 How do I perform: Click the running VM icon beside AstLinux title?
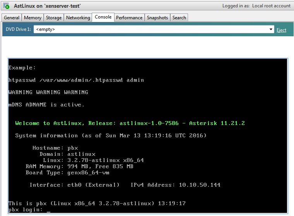6,6
